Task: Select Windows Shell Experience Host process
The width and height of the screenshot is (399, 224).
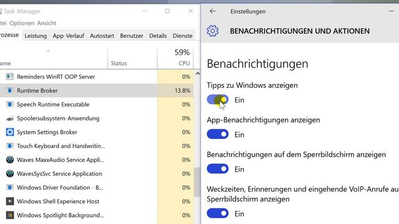Action: click(97, 202)
